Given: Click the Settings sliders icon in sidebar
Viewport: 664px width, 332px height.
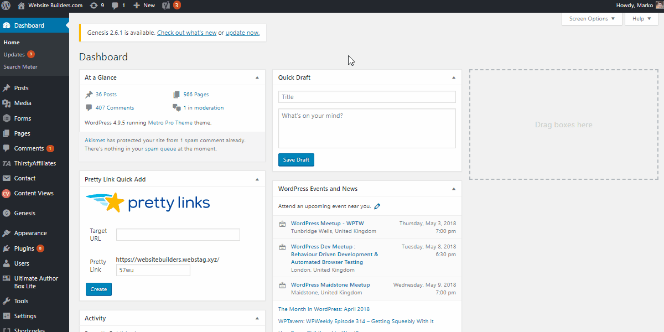Looking at the screenshot, I should point(6,316).
